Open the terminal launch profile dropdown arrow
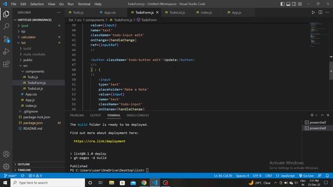This screenshot has height=187, width=333. coord(316,115)
